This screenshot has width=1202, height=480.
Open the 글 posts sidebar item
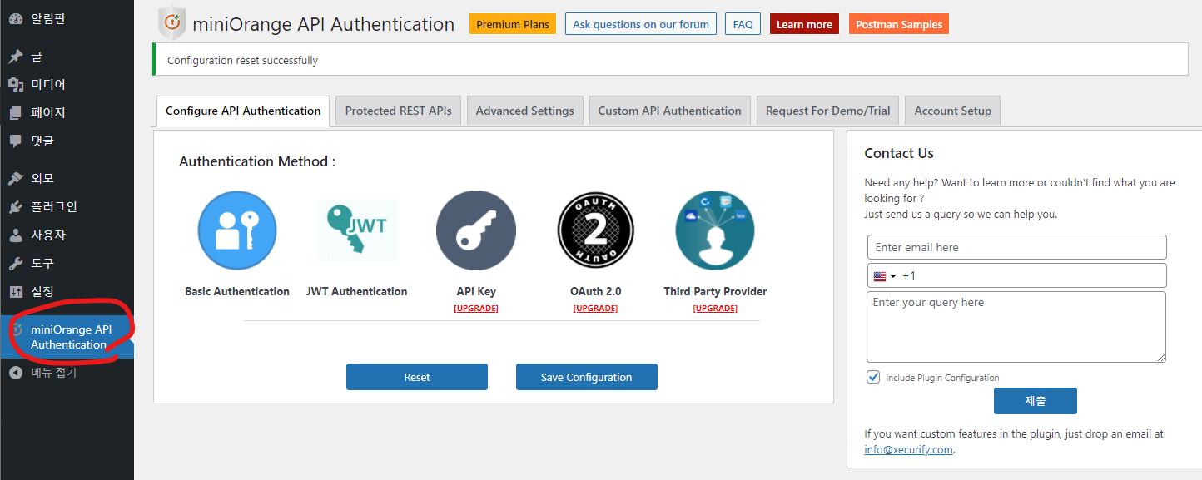(67, 56)
